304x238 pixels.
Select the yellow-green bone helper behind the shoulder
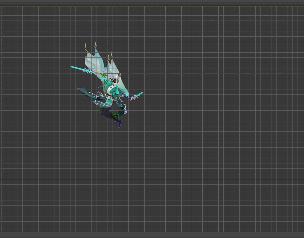(104, 75)
